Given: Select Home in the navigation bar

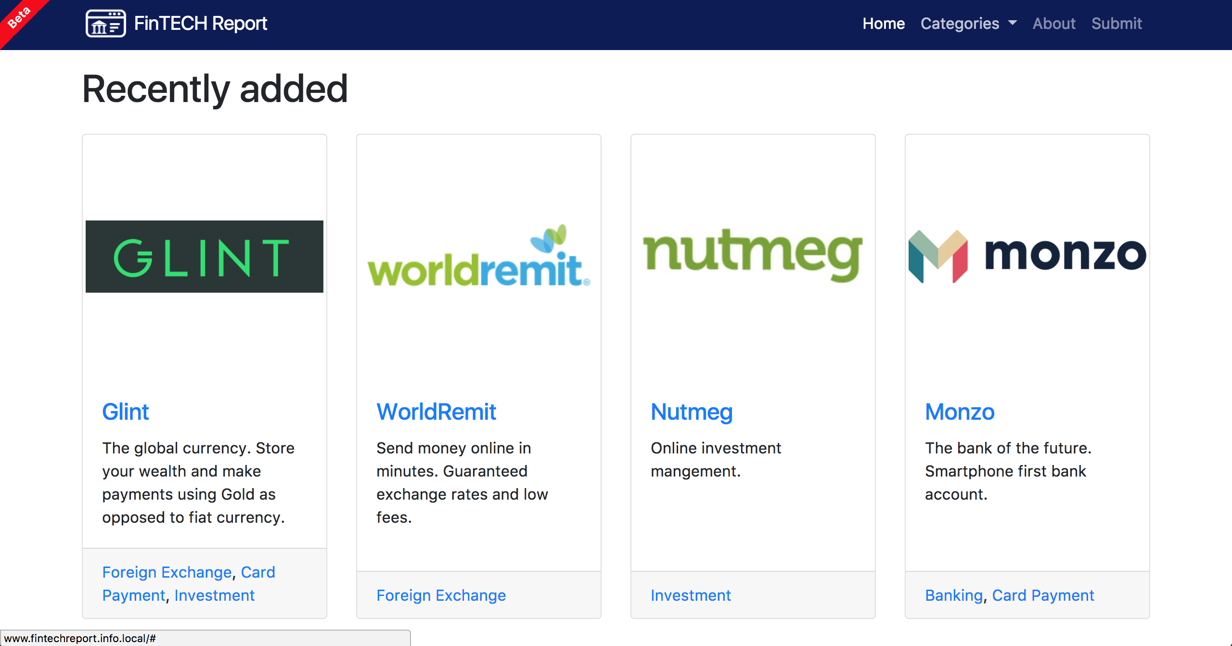Looking at the screenshot, I should click(x=884, y=23).
